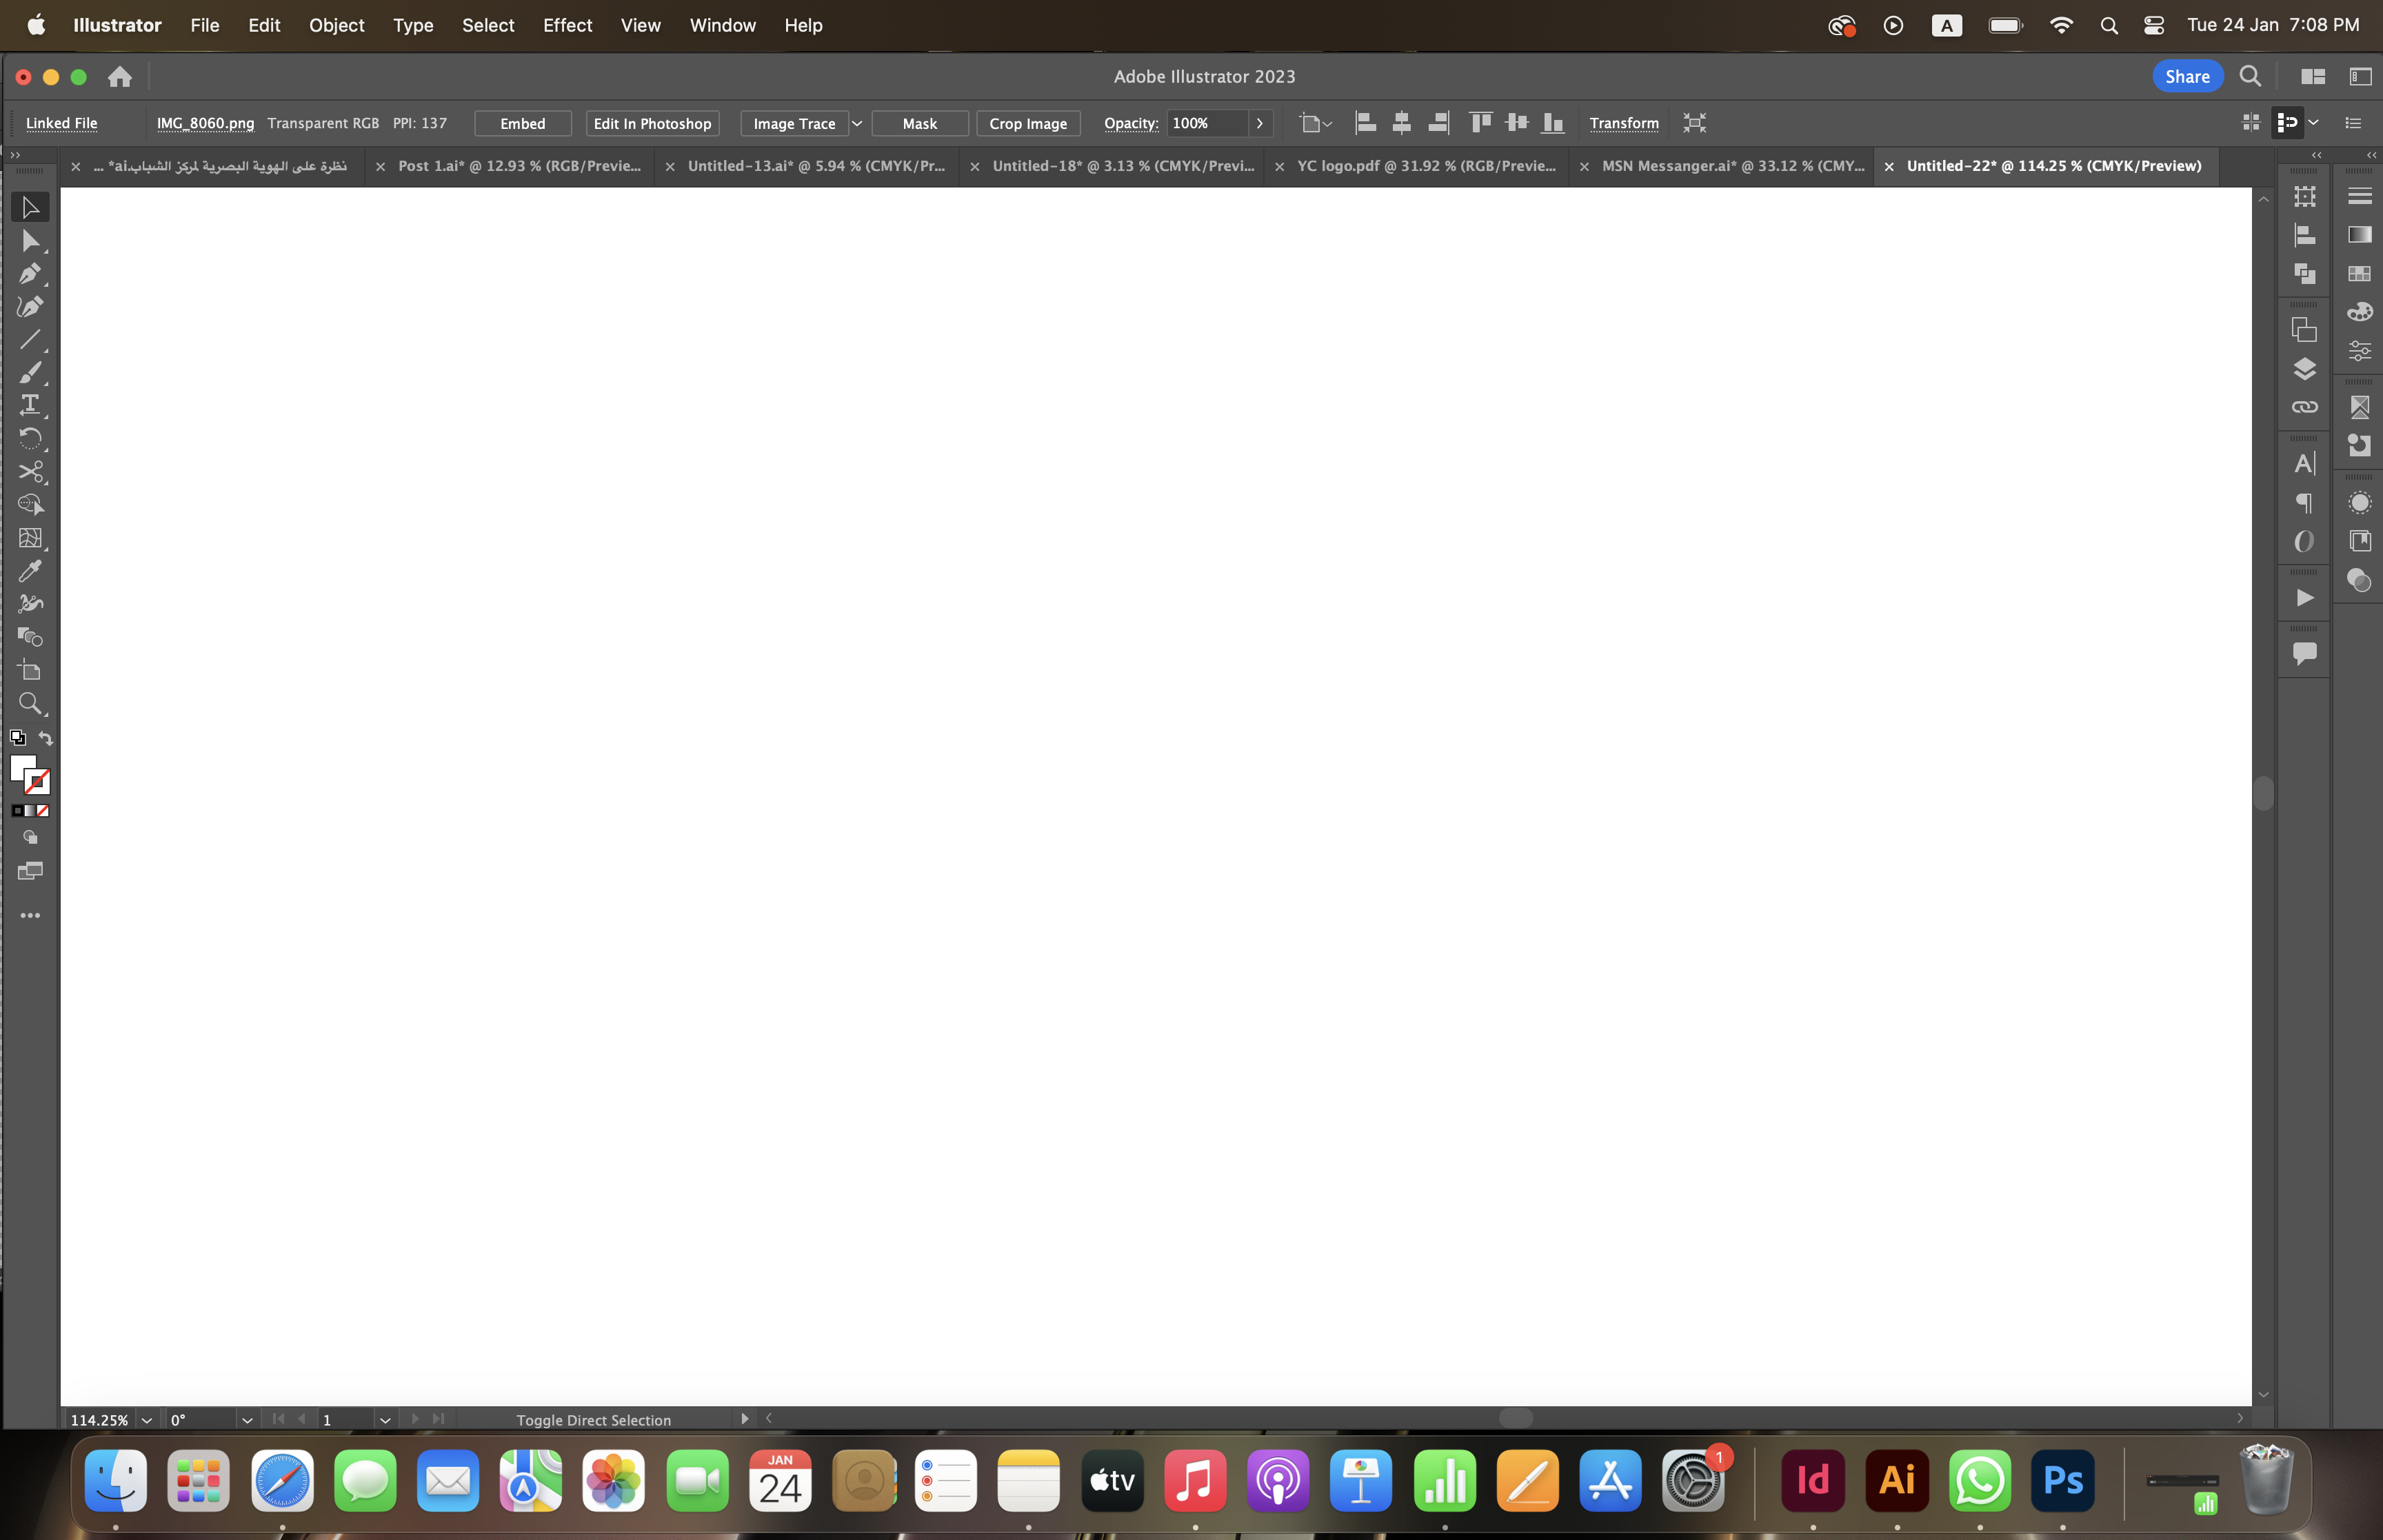Pick the Paintbrush tool
Image resolution: width=2383 pixels, height=1540 pixels.
point(30,372)
